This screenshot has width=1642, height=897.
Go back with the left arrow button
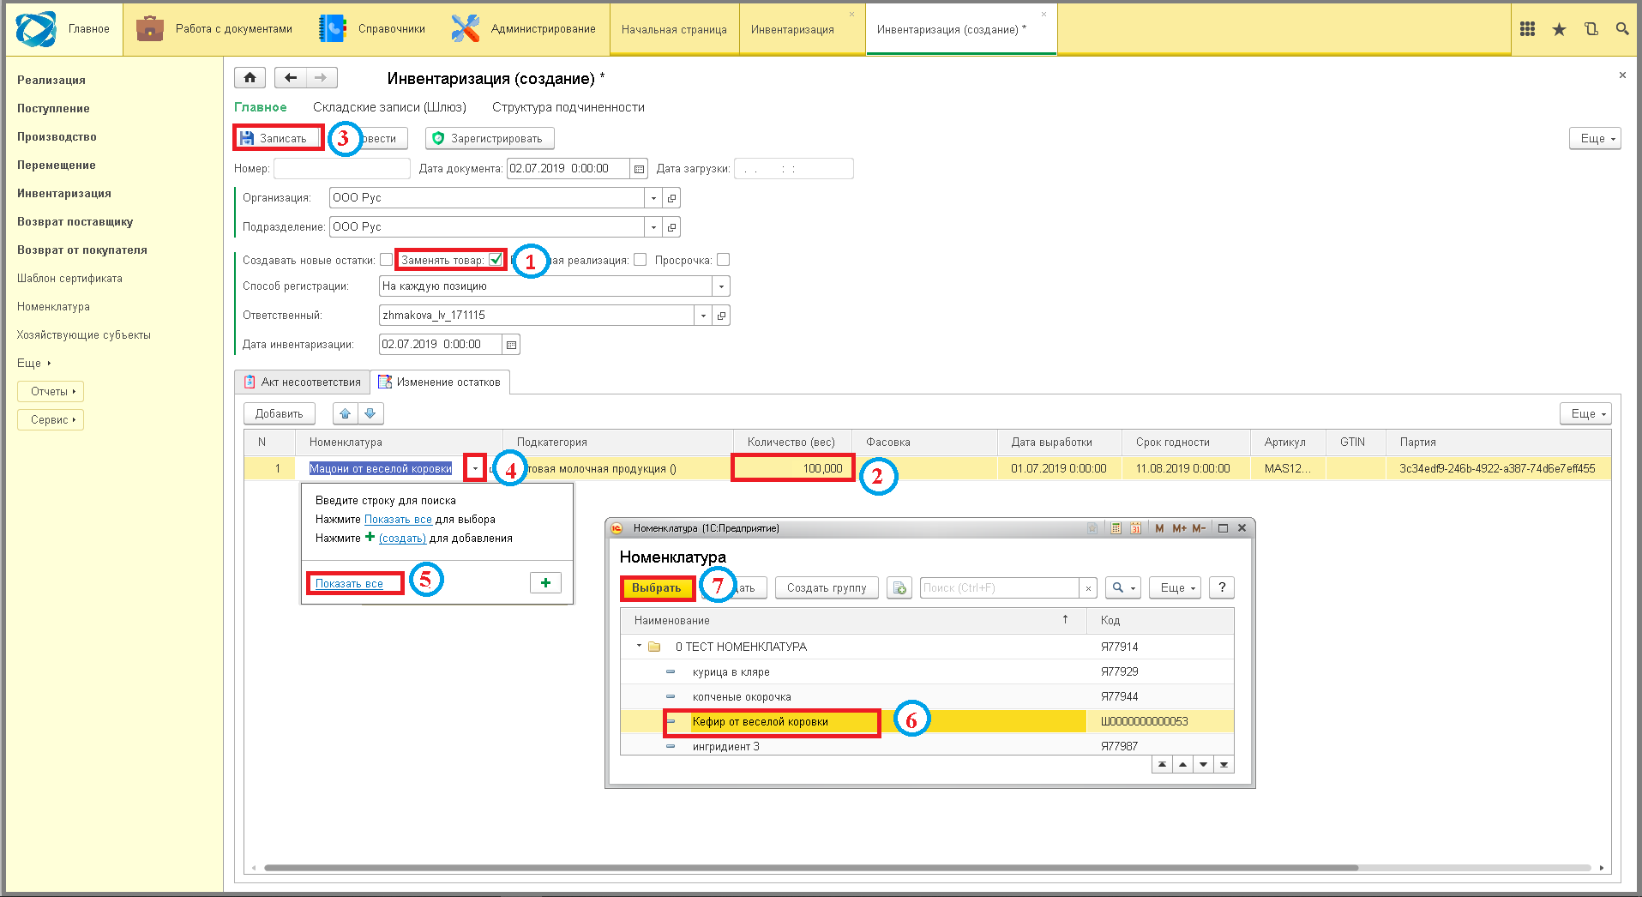click(291, 78)
